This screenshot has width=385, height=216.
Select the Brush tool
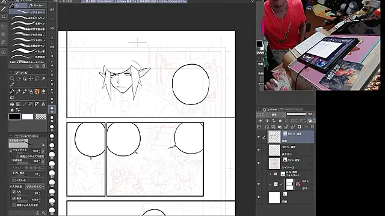click(25, 92)
